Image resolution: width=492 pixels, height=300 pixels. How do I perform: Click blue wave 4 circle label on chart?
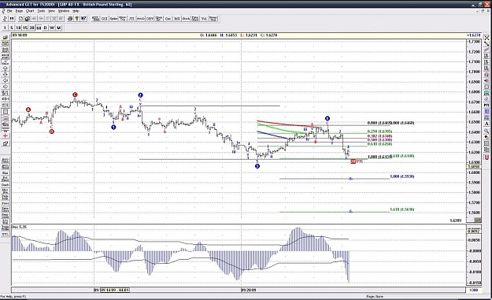coord(327,118)
